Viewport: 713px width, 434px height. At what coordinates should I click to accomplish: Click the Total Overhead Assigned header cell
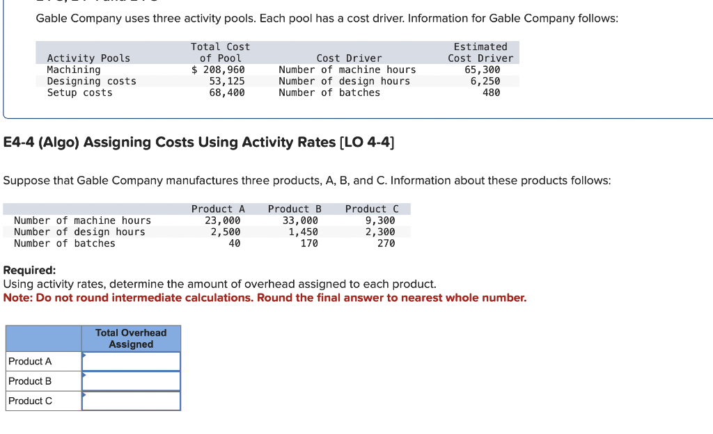point(131,338)
